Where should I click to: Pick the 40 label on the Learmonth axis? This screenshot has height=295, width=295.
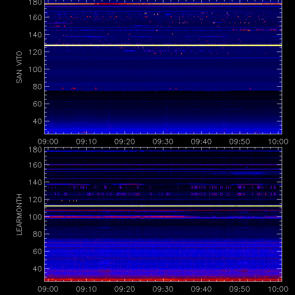[x=37, y=269]
